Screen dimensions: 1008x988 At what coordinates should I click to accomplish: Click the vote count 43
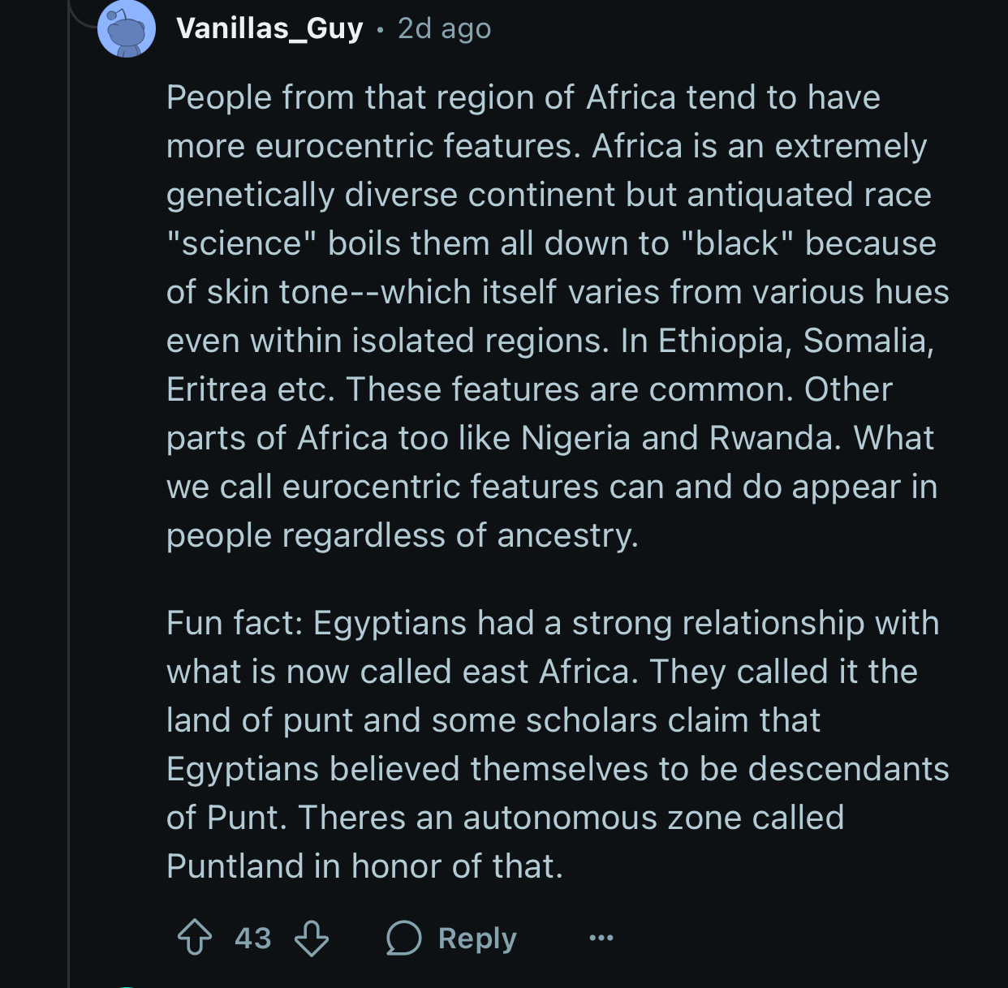(252, 938)
